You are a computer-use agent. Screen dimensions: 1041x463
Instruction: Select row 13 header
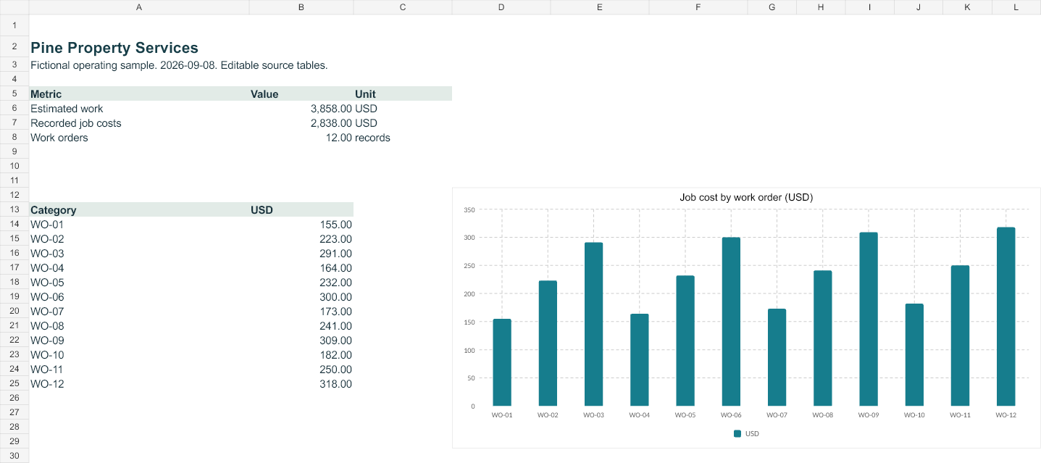pyautogui.click(x=14, y=209)
